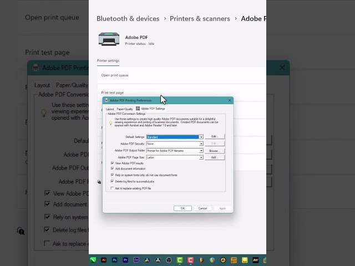Click Cancel in Printing Preferences dialog
Viewport: 355px width, 266px height.
coord(202,208)
